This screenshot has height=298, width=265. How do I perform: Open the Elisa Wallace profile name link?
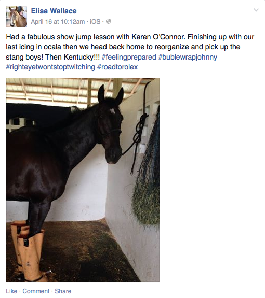(54, 11)
